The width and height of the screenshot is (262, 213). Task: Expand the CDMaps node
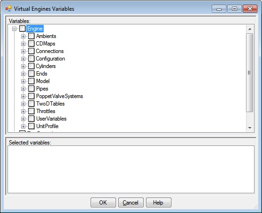coord(23,44)
